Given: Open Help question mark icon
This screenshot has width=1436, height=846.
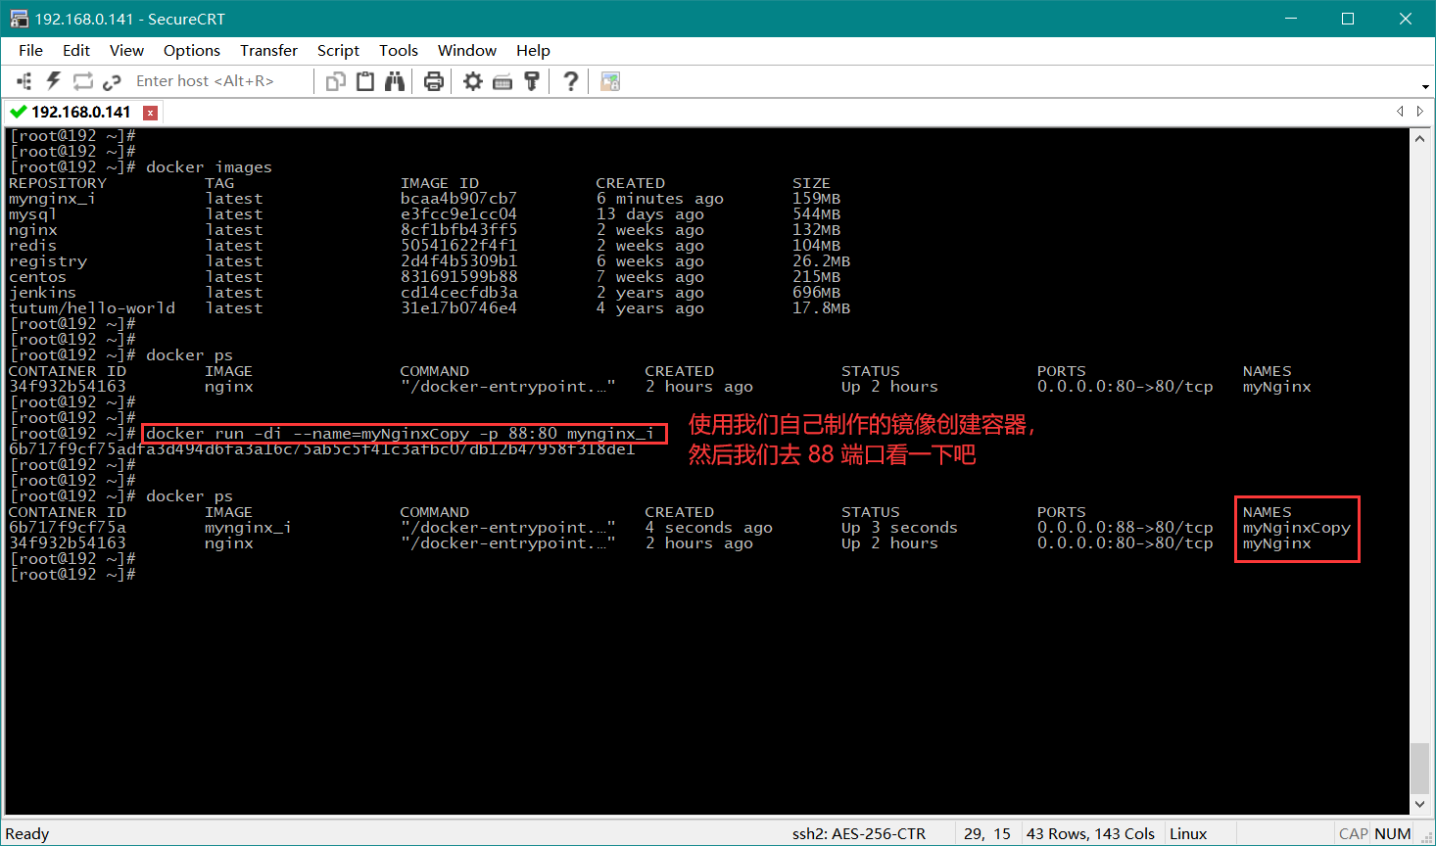Looking at the screenshot, I should 571,81.
